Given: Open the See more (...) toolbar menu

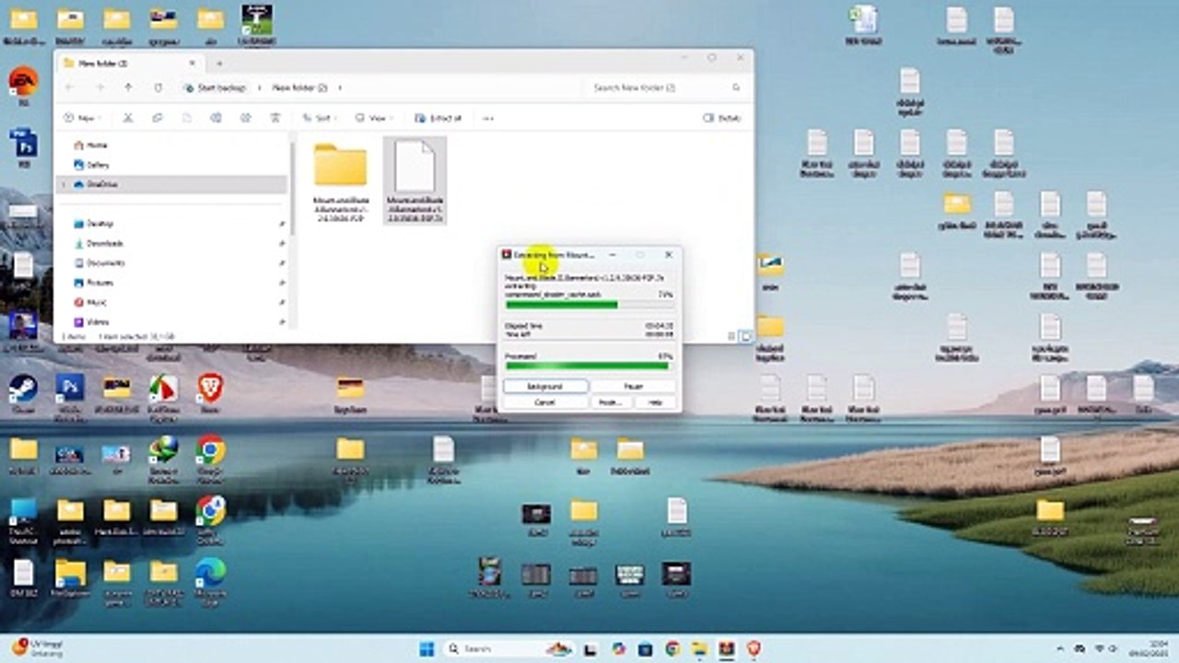Looking at the screenshot, I should coord(488,118).
